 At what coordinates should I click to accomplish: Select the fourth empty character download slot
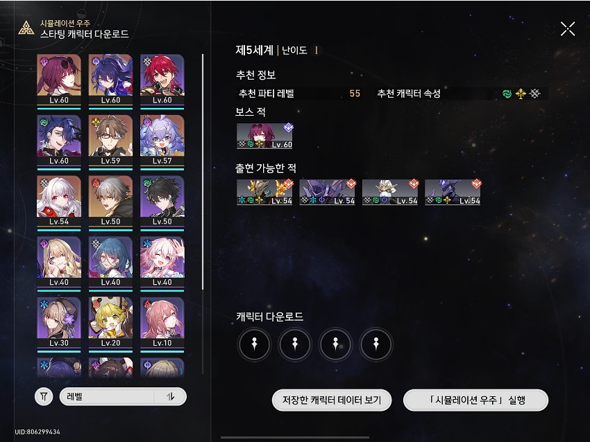pyautogui.click(x=376, y=344)
